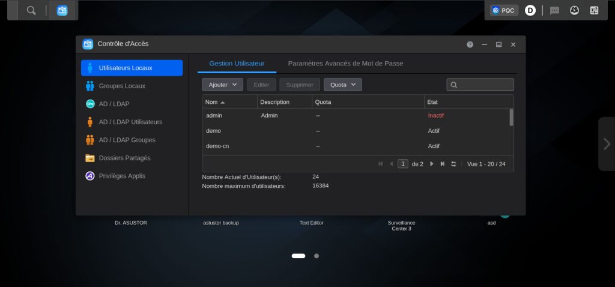Open Privilèges Applis section
The width and height of the screenshot is (615, 287).
(132, 176)
